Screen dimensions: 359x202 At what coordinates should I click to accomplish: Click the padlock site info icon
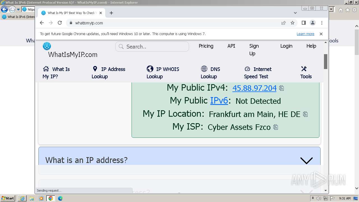point(71,23)
